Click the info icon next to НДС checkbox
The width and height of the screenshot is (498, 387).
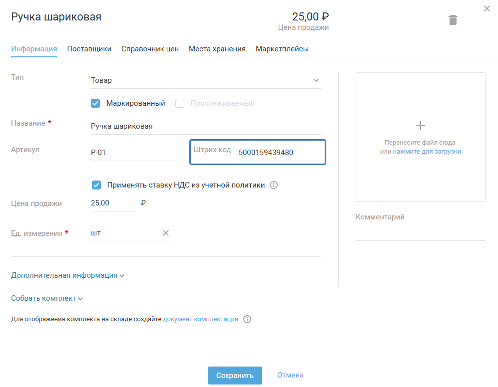(274, 185)
